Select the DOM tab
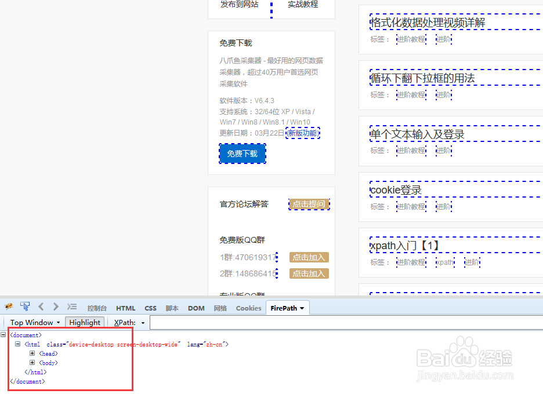 tap(196, 308)
